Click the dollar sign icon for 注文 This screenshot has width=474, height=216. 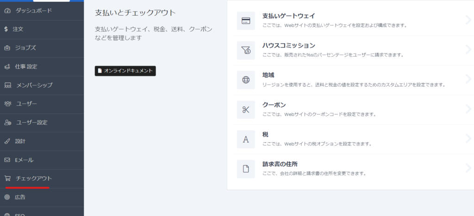(6, 29)
